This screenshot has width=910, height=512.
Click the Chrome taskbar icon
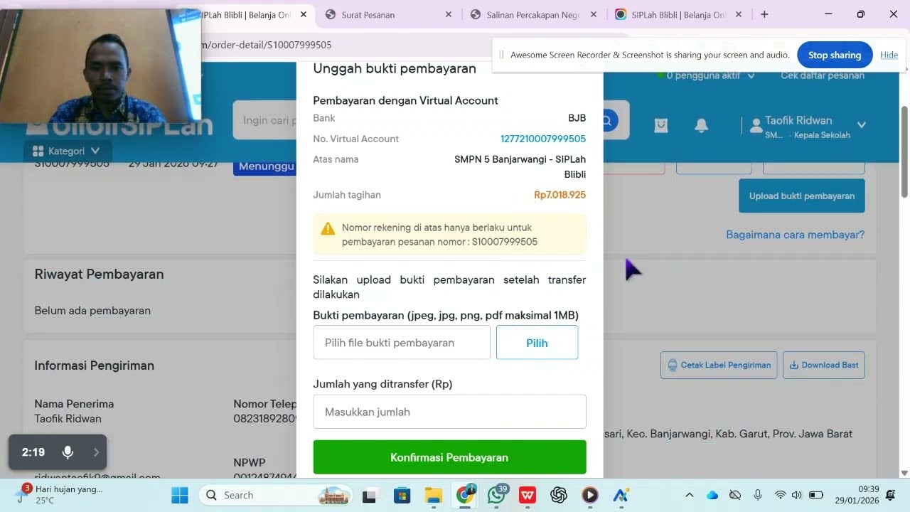[x=465, y=495]
